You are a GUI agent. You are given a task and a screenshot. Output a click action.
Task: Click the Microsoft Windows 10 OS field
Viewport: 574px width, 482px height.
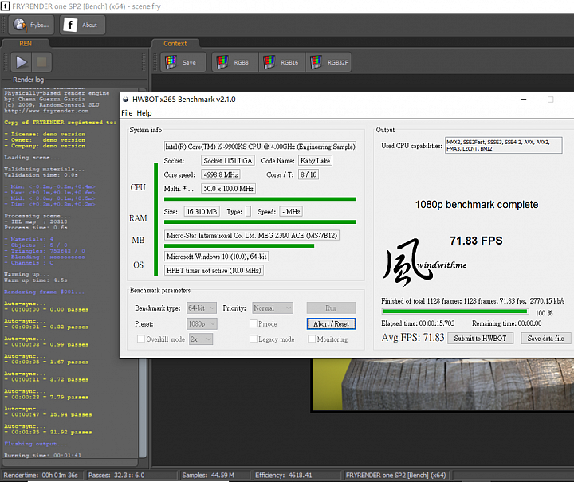[x=216, y=257]
